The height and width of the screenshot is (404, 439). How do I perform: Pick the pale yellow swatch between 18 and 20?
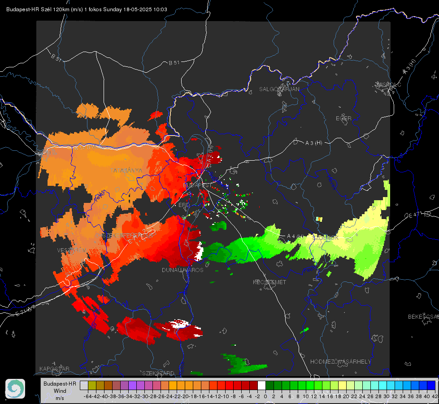(x=342, y=386)
